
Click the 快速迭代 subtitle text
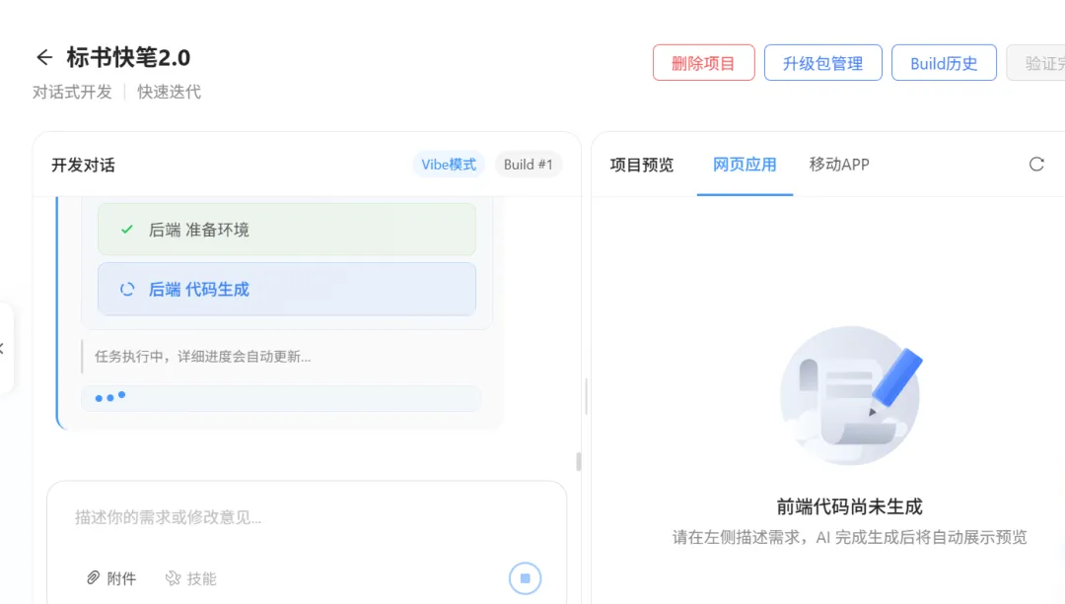point(170,93)
